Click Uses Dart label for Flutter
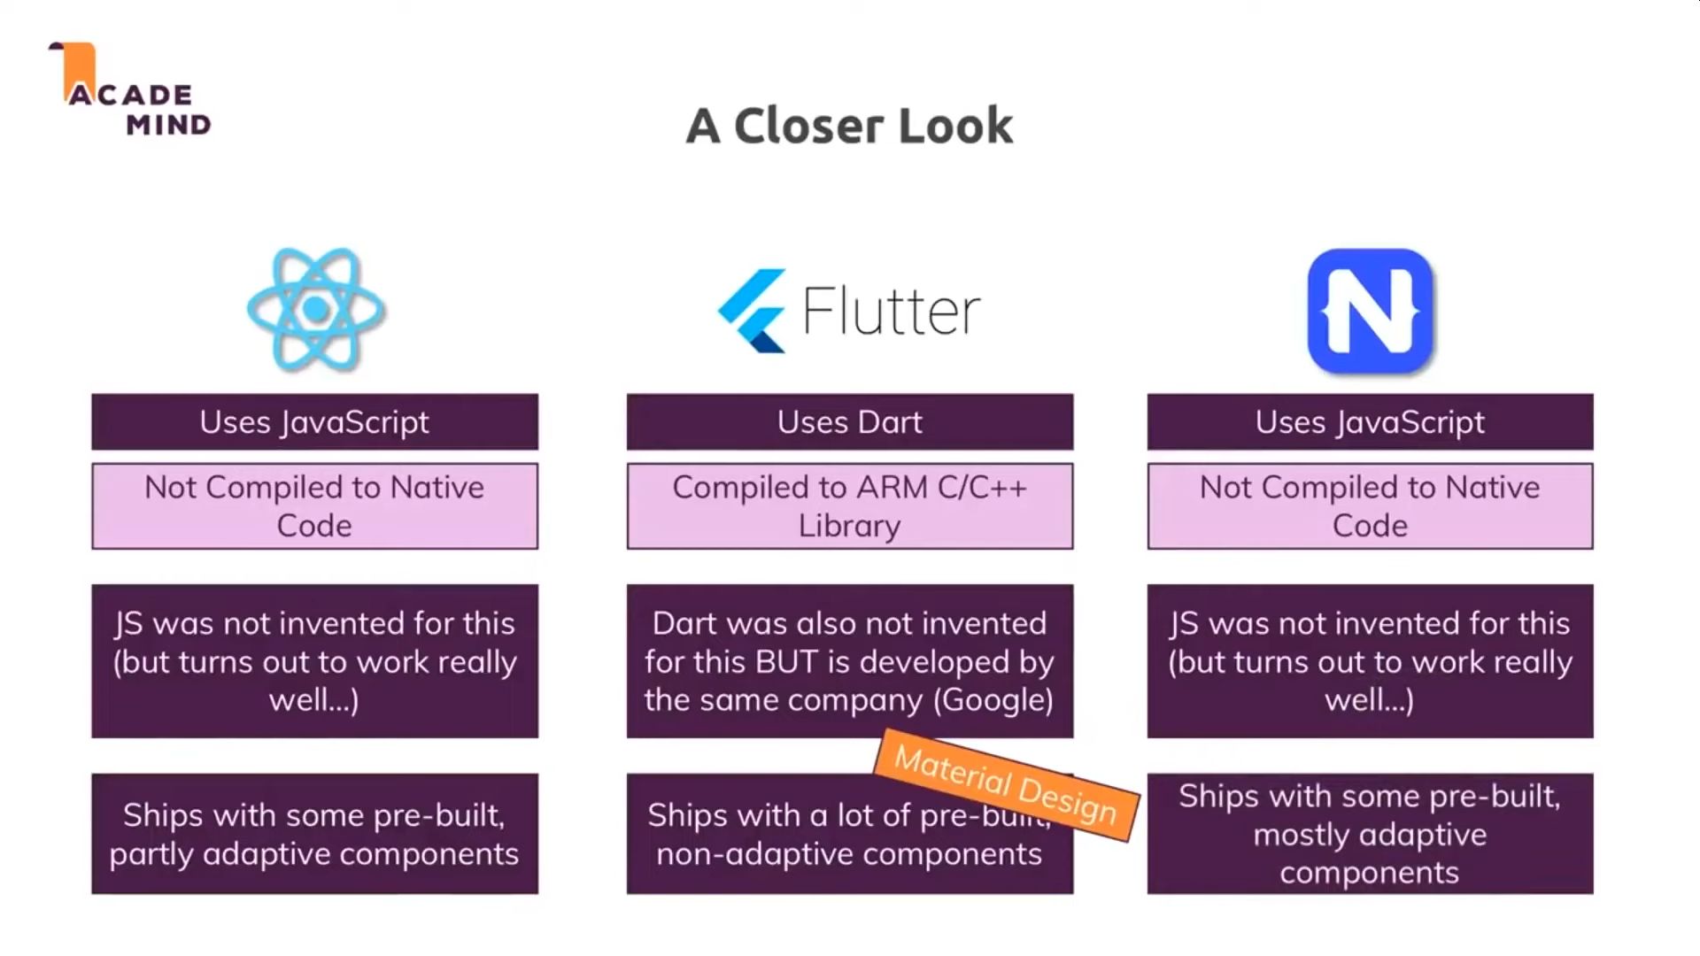This screenshot has width=1700, height=956. pos(849,421)
